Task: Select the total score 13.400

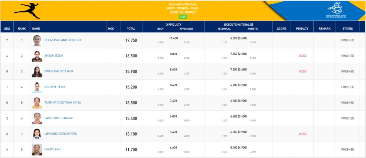Action: [131, 118]
